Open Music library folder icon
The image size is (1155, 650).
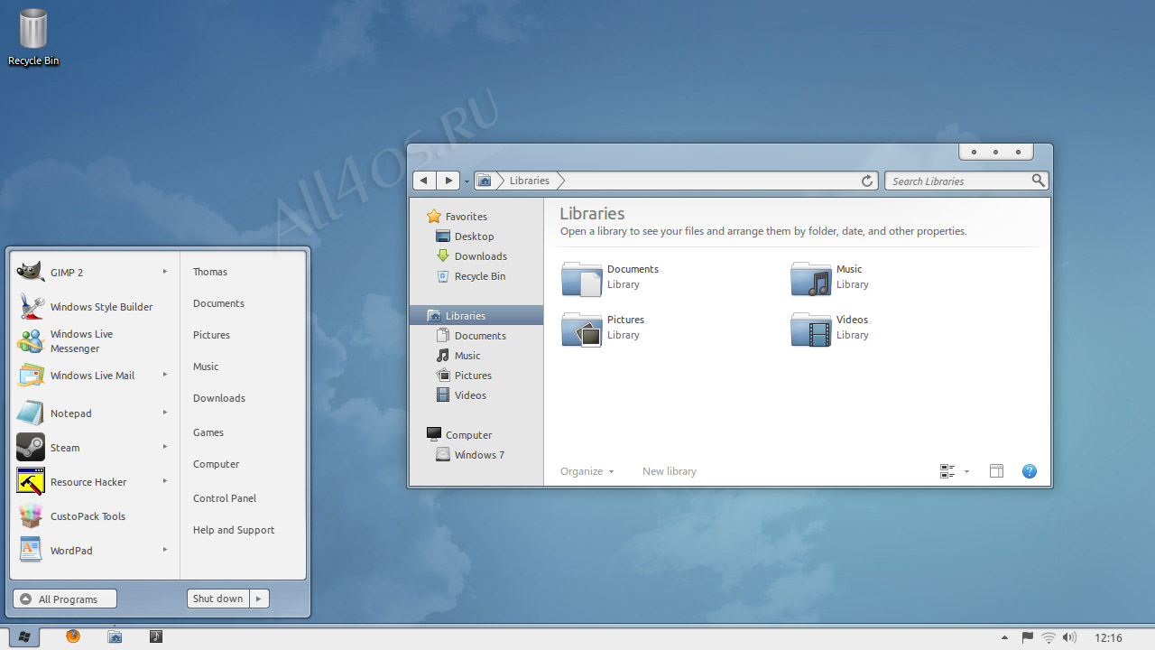811,278
